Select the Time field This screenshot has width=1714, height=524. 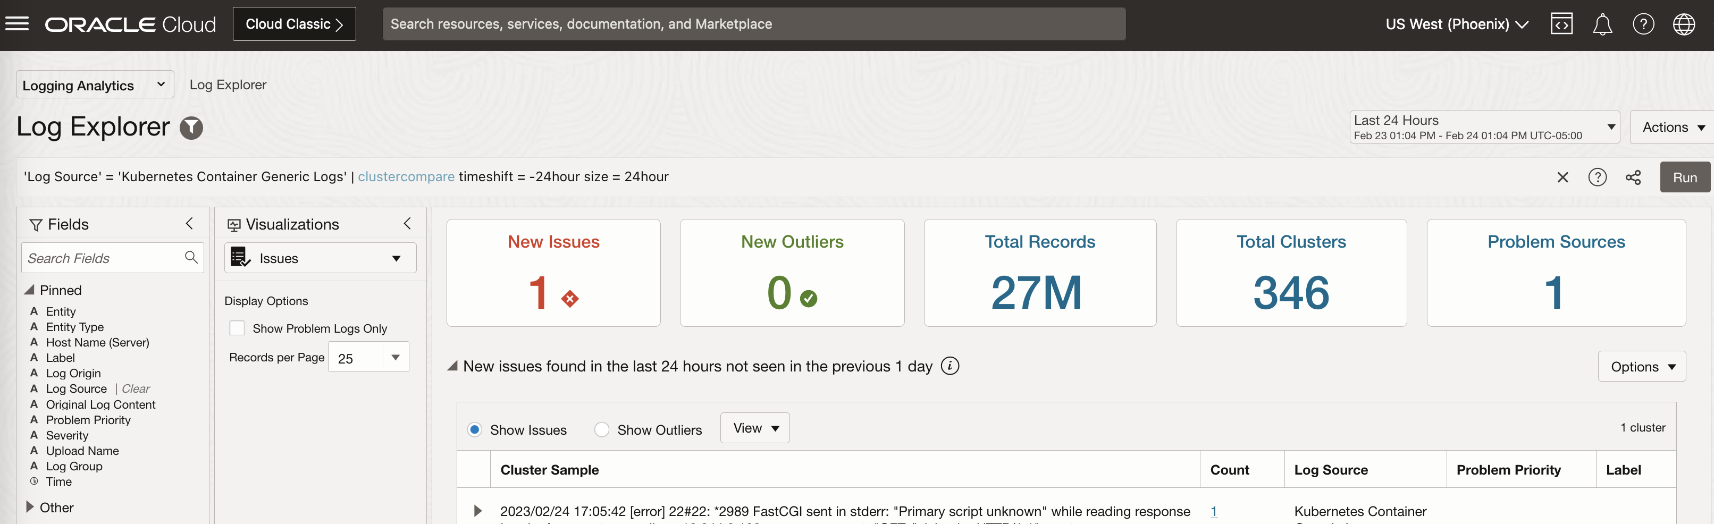(58, 481)
